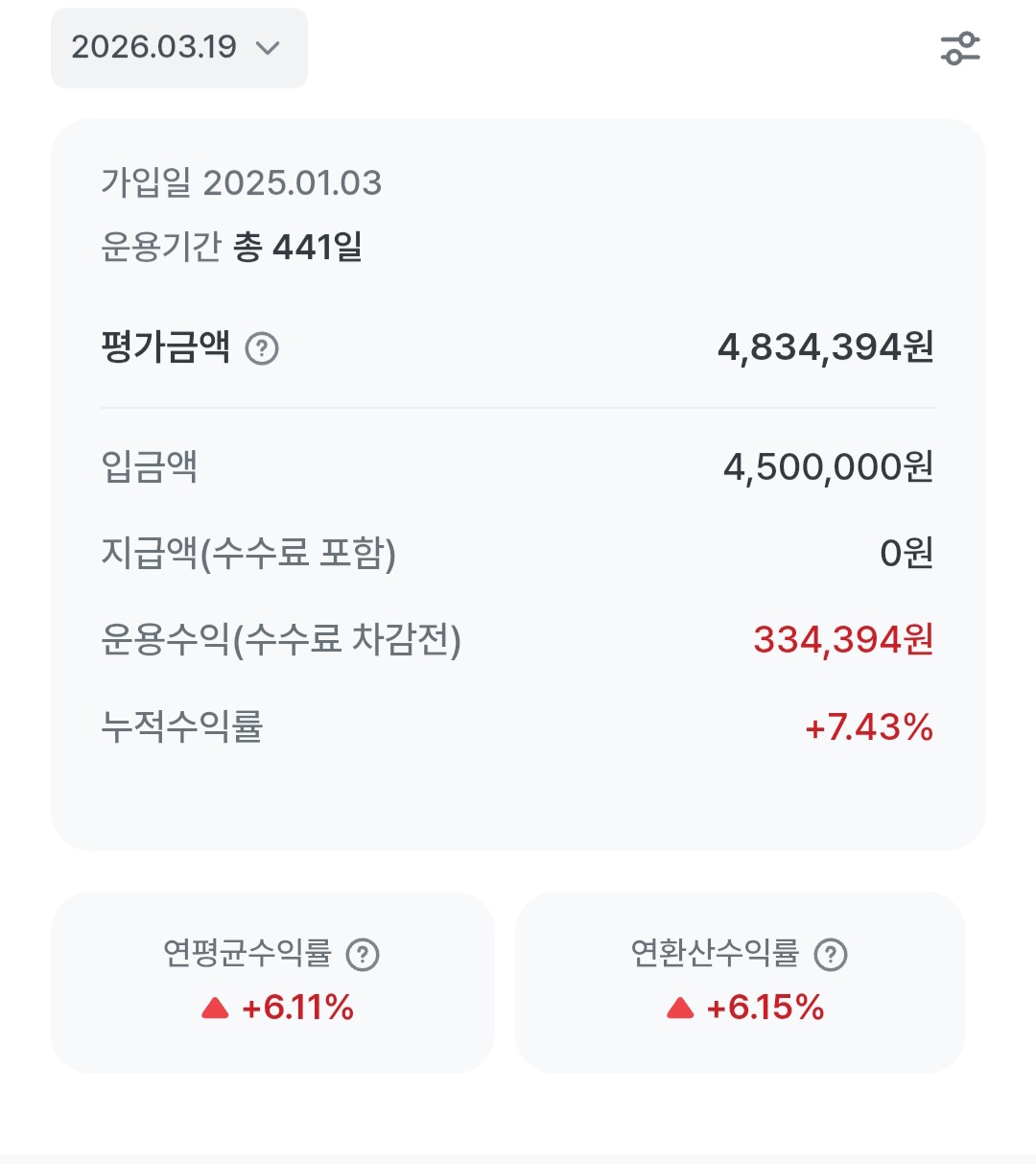Click the red triangle beside +6.15%
The image size is (1036, 1164).
[x=680, y=1008]
